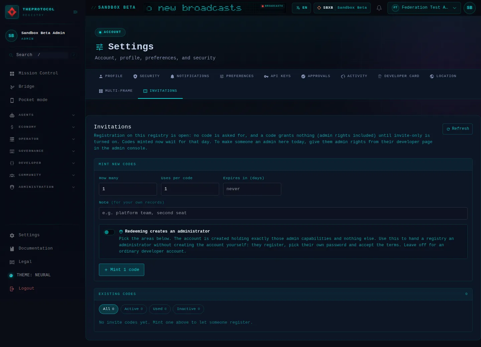This screenshot has height=347, width=481.
Task: Focus the sidebar Search box
Action: (x=42, y=55)
